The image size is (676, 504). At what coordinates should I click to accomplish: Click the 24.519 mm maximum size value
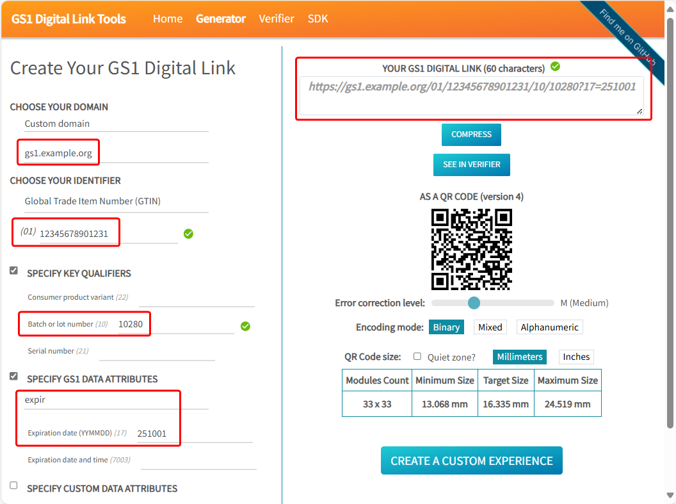567,404
